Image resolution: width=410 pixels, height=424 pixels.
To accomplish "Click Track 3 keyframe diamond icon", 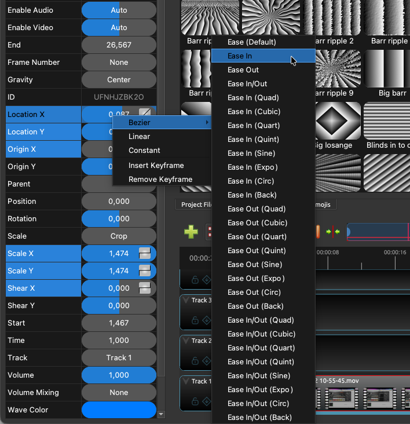I will (207, 319).
